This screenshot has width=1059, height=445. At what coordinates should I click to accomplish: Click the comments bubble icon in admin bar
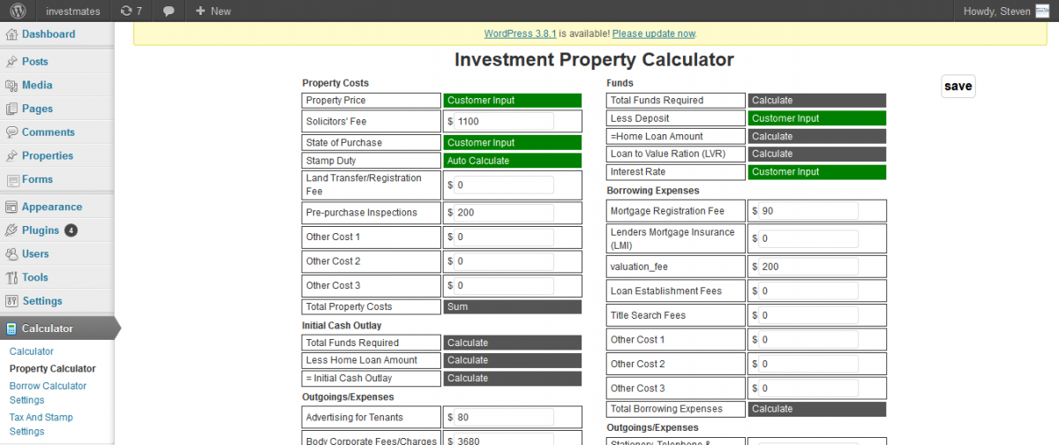pyautogui.click(x=169, y=11)
